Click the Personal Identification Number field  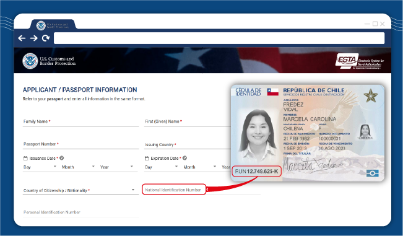click(x=80, y=212)
